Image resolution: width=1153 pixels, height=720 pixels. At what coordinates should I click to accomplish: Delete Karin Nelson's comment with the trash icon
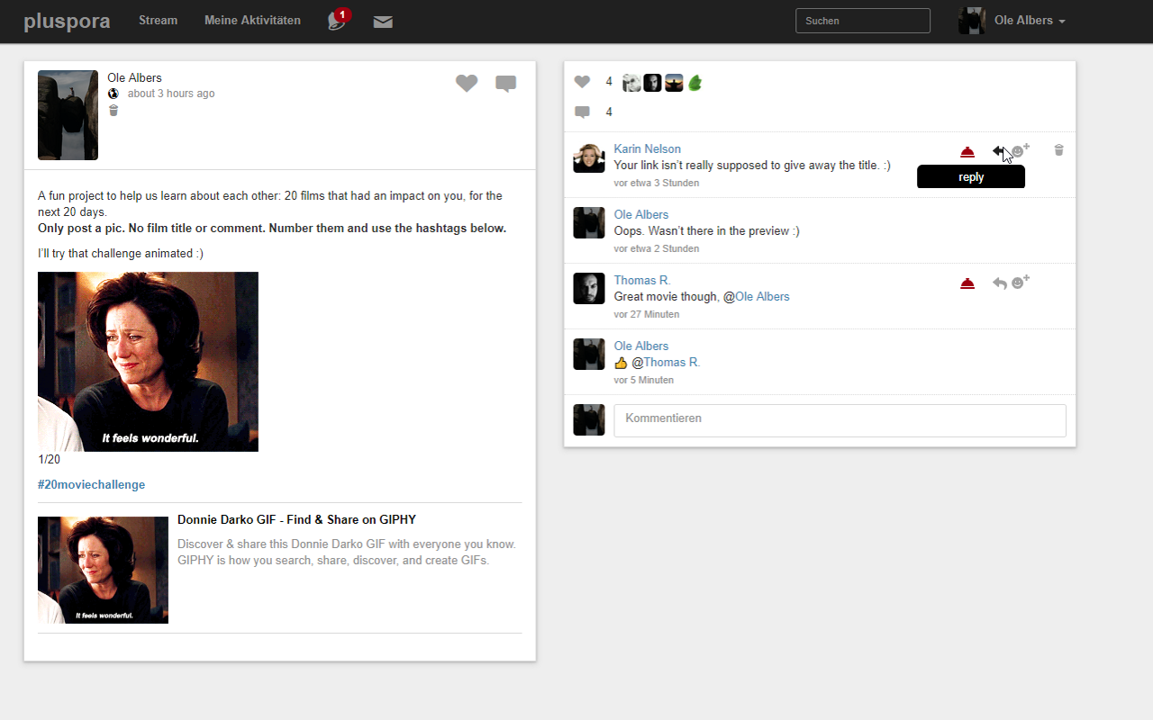(1059, 150)
